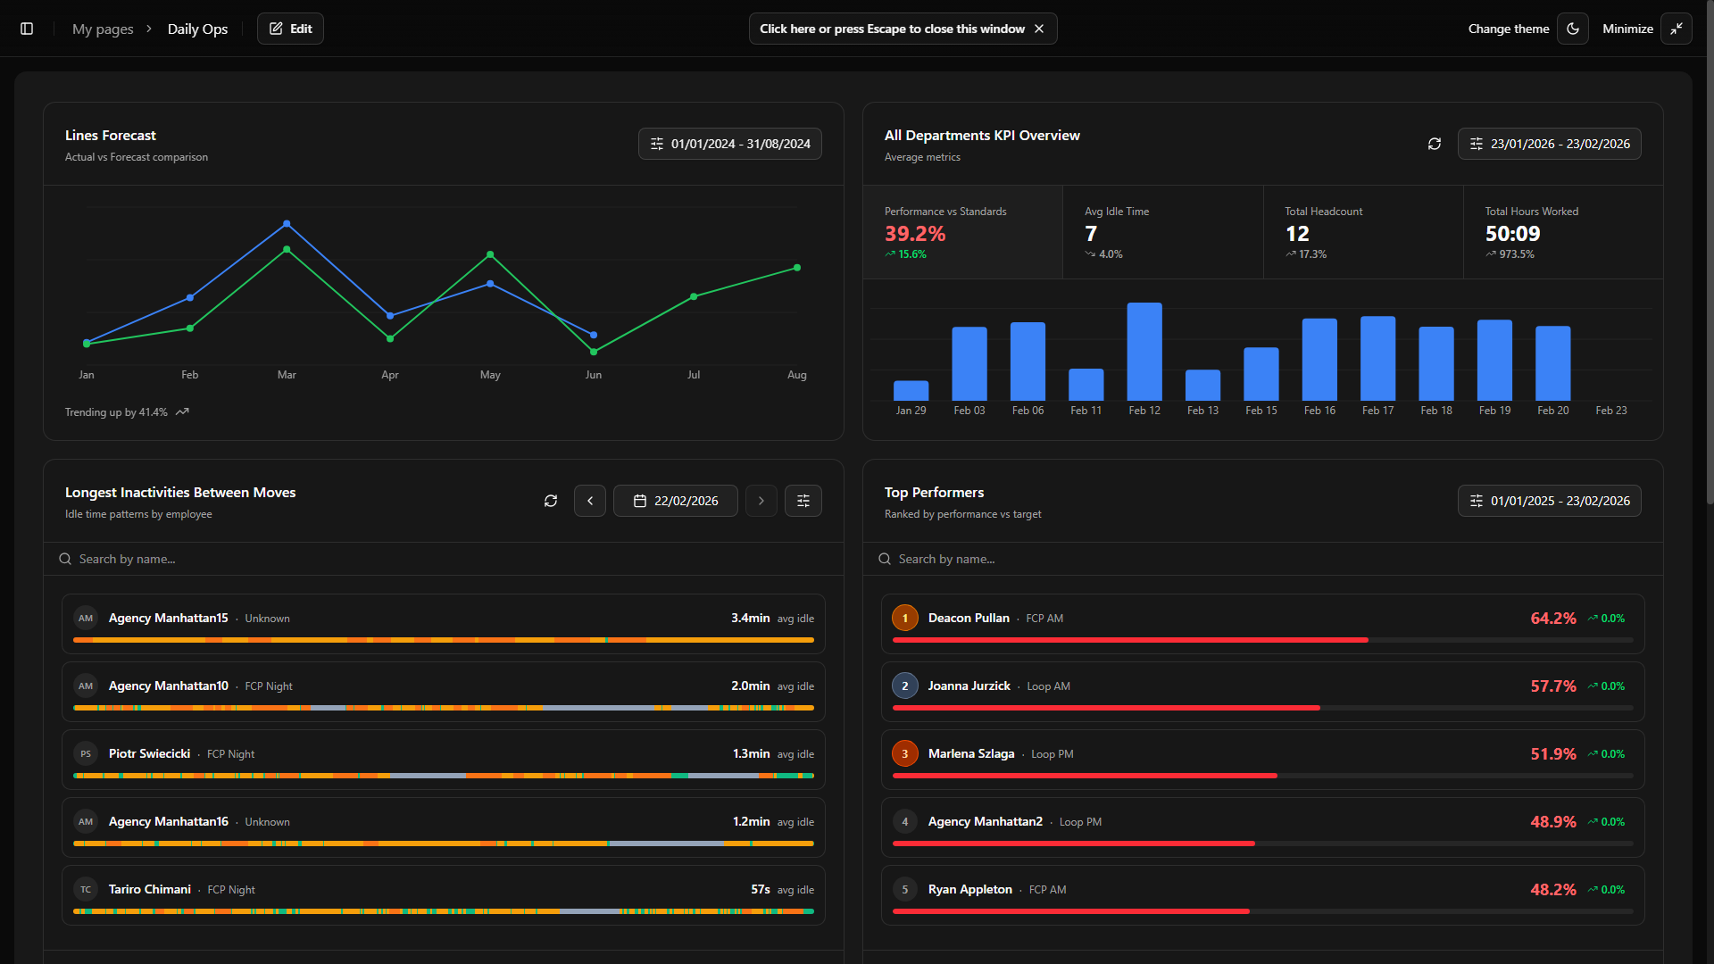Open the 22/02/2026 date picker
This screenshot has width=1714, height=964.
(676, 501)
